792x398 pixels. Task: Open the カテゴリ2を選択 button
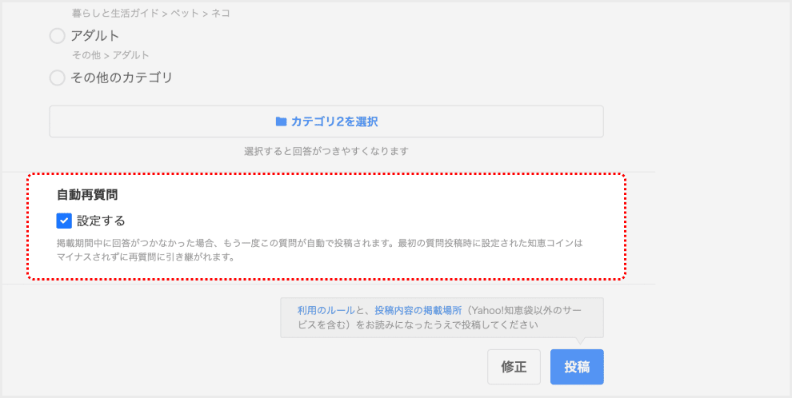[x=326, y=121]
